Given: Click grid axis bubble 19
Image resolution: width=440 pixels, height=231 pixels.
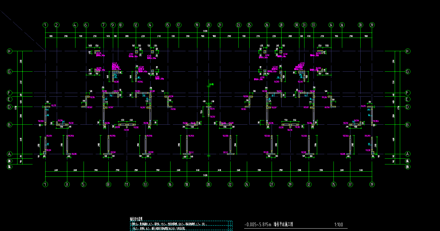Looking at the screenshot, I should [x=197, y=25].
